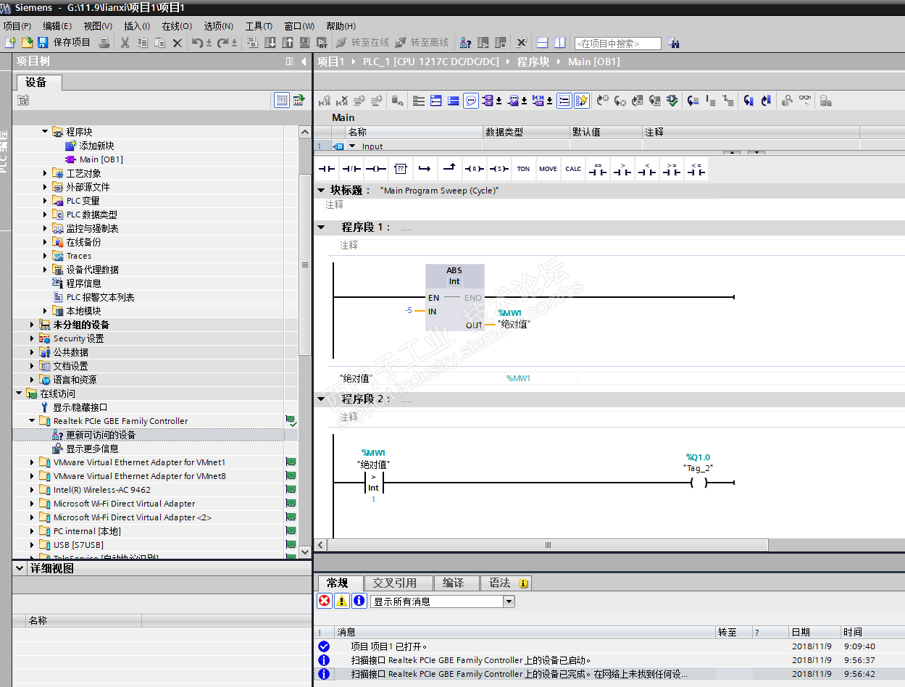
Task: Click the cut scissors icon
Action: [x=125, y=43]
